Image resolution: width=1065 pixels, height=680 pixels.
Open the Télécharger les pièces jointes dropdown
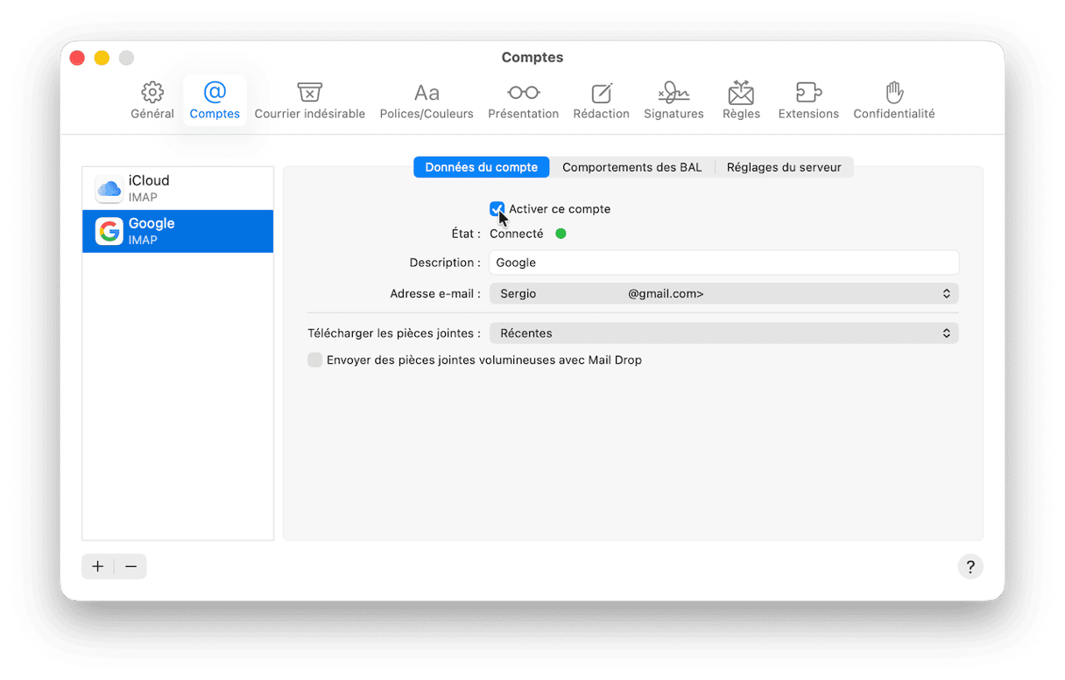pos(723,333)
